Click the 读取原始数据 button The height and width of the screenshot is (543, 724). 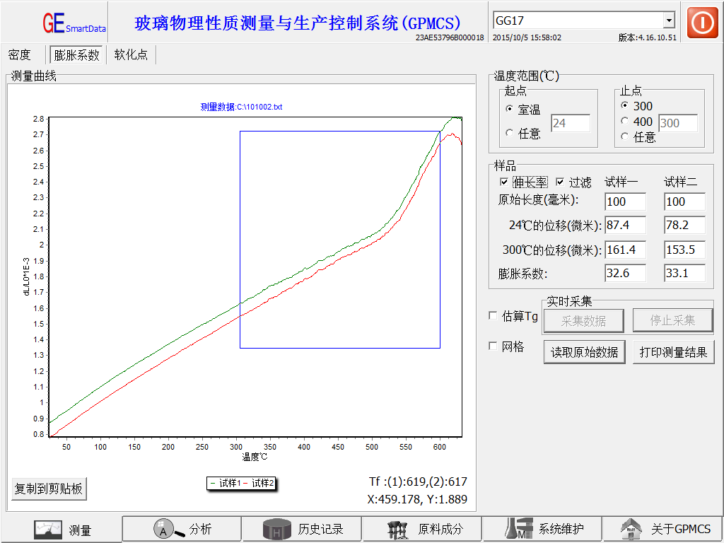tap(584, 352)
